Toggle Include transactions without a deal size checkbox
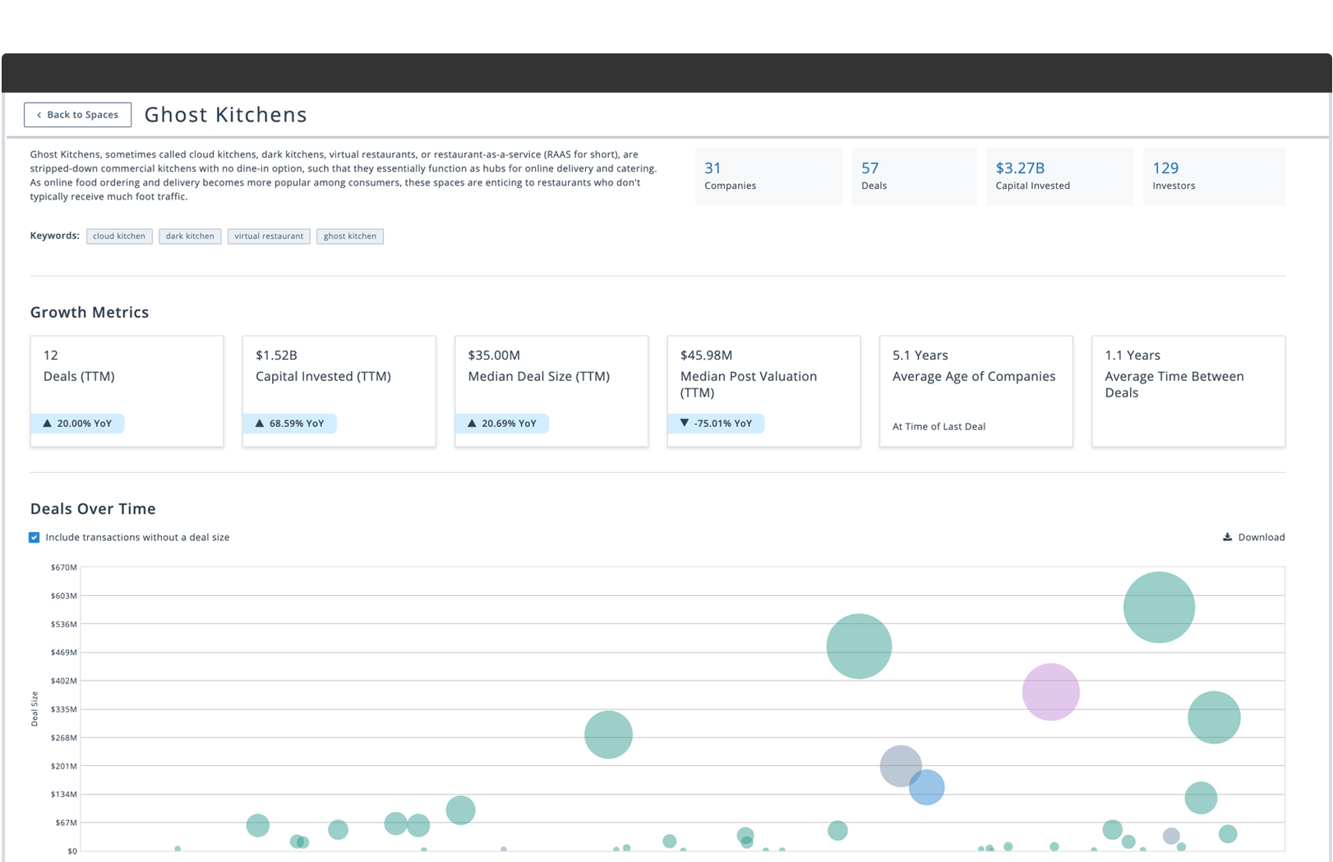1333x862 pixels. 35,538
